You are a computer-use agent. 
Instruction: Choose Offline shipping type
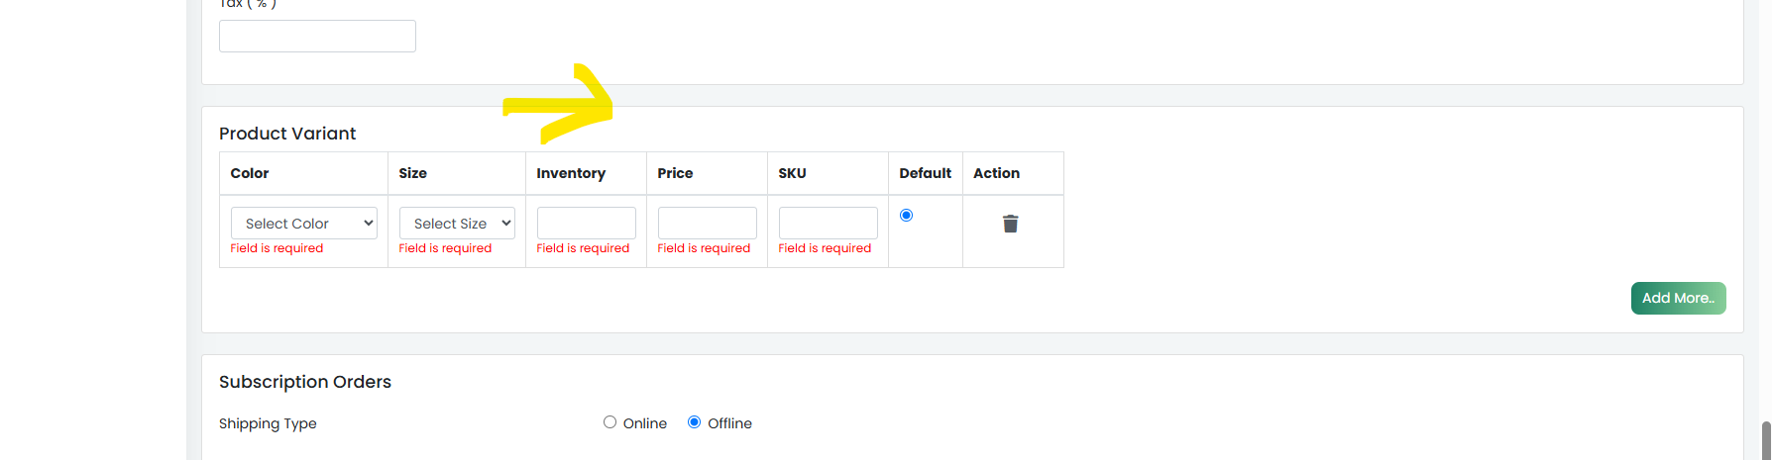pyautogui.click(x=694, y=422)
